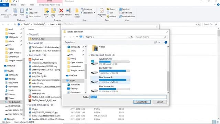Collapse the Last month (13) group

pos(27,55)
